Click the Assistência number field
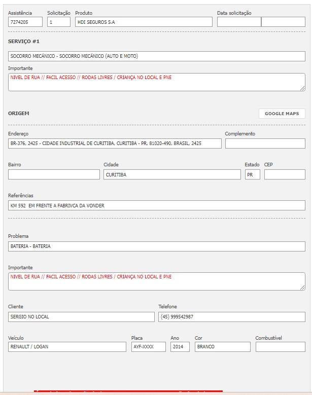The image size is (312, 395). 25,22
